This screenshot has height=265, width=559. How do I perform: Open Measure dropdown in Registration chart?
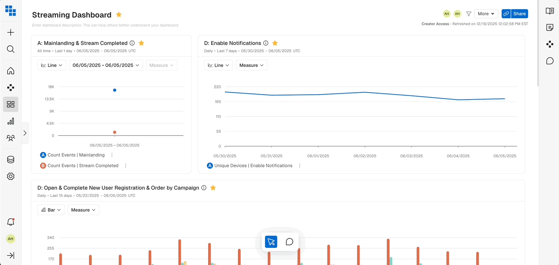point(84,210)
